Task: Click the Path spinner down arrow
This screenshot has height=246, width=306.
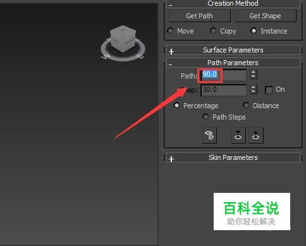Action: 254,77
